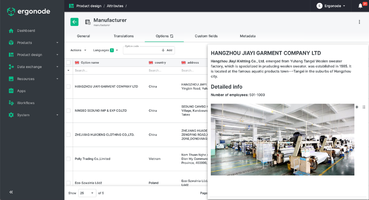This screenshot has height=200, width=369.
Task: Expand the Data exchange sidebar arrow
Action: [57, 67]
